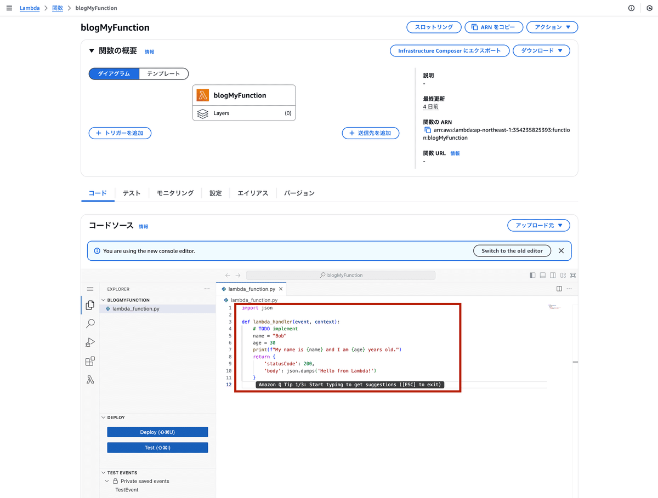The image size is (658, 498).
Task: Open Explorer panel more actions ellipsis
Action: point(207,289)
